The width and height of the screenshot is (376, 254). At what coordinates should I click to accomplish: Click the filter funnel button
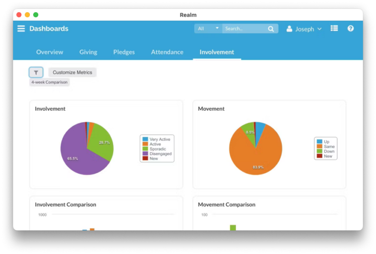click(x=36, y=72)
